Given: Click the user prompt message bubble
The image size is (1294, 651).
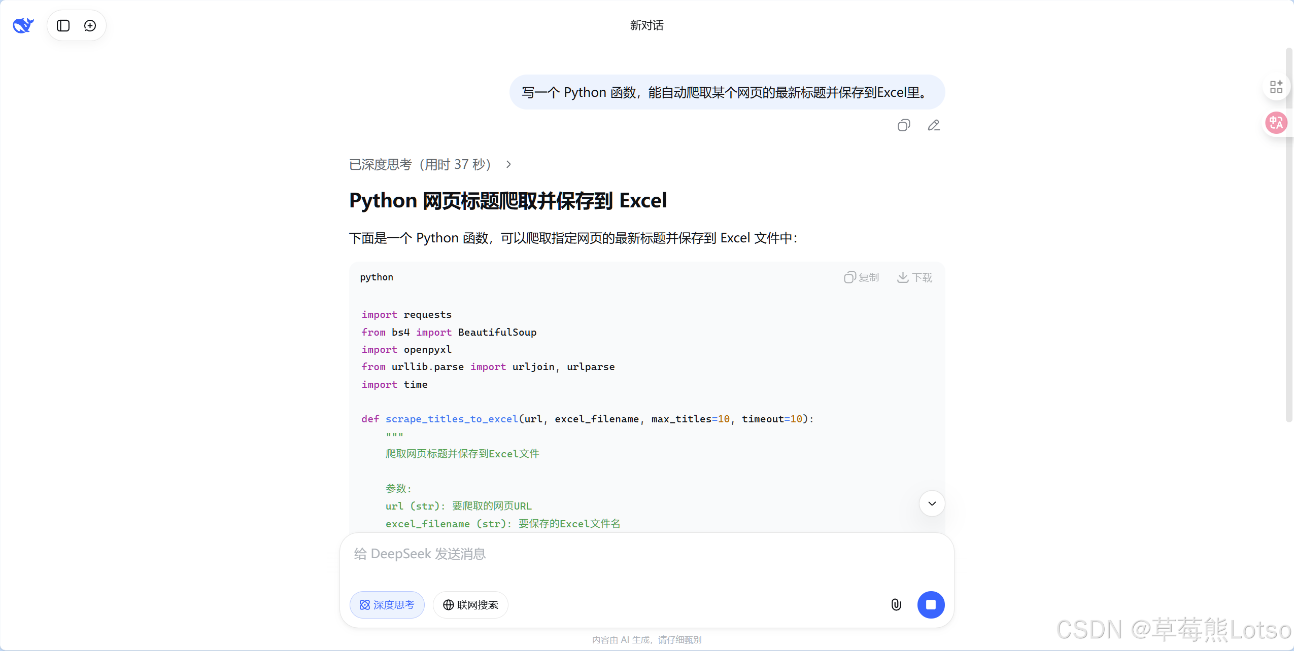Looking at the screenshot, I should point(727,92).
